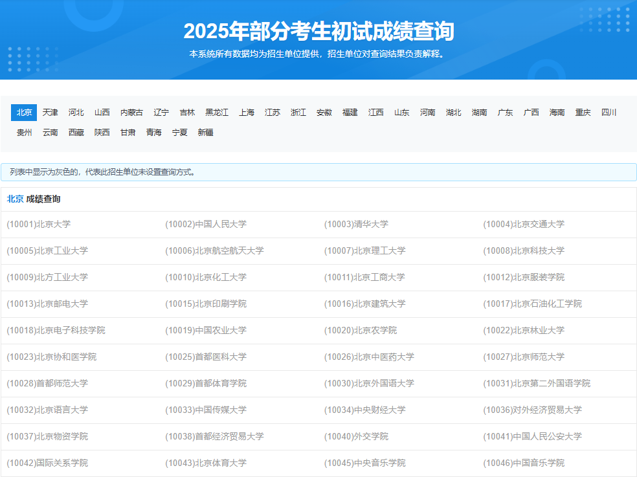This screenshot has height=477, width=637.
Task: Select (10041)中国人民公安大学 entry
Action: tap(532, 436)
